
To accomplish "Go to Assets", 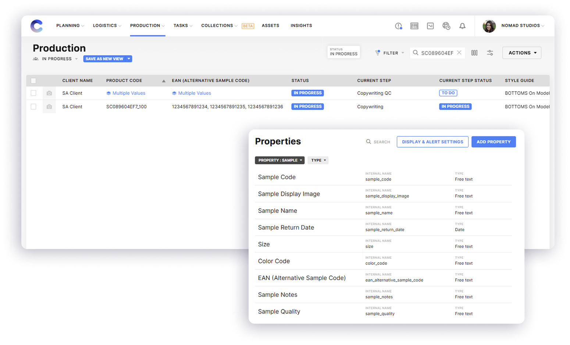I will 270,26.
